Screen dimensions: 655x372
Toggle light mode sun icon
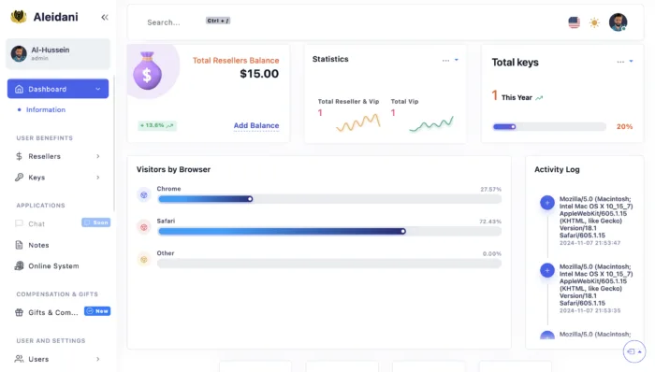(594, 22)
